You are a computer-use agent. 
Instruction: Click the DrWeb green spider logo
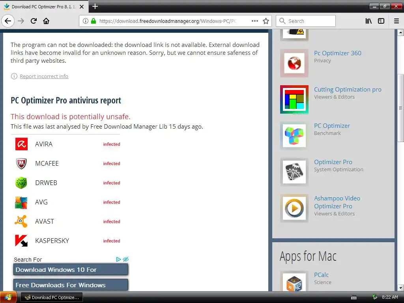coord(21,183)
